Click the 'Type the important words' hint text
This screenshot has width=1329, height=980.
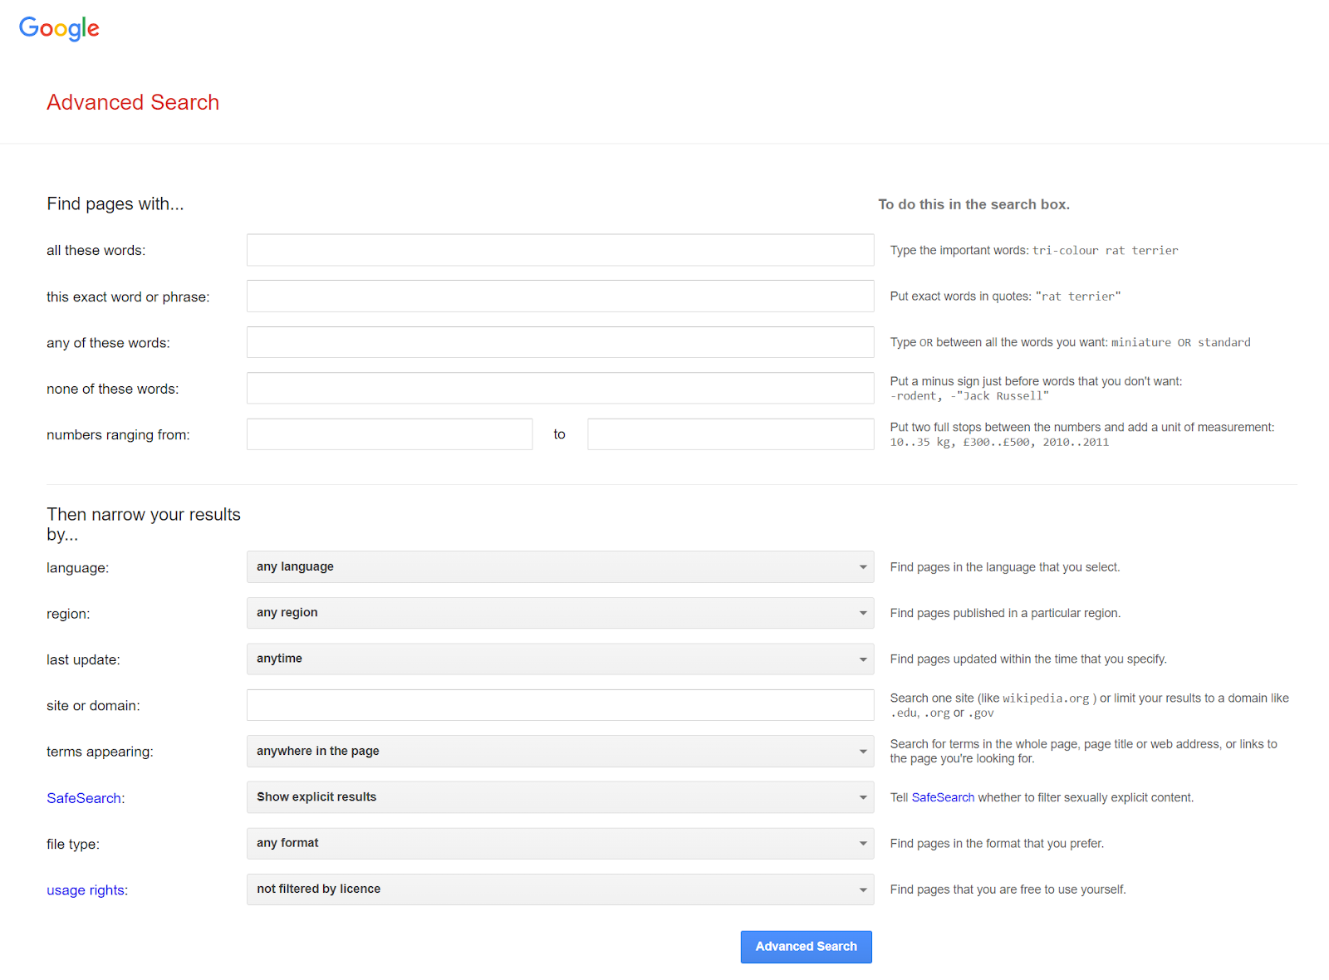[1034, 250]
